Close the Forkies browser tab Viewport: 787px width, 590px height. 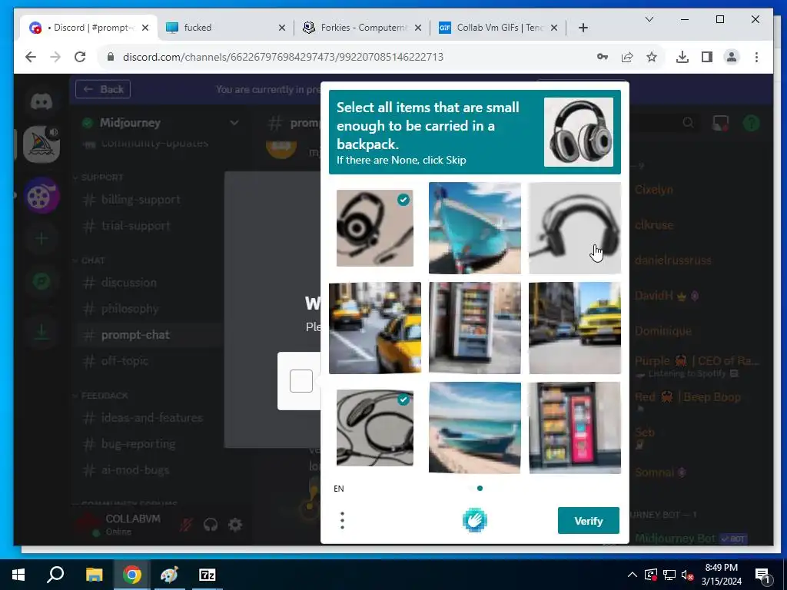coord(418,28)
